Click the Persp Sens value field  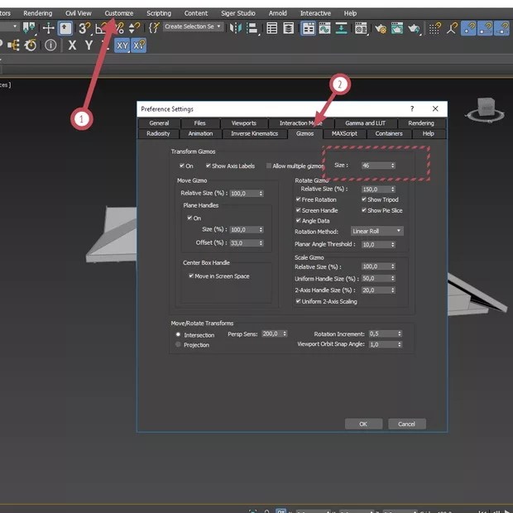coord(270,333)
